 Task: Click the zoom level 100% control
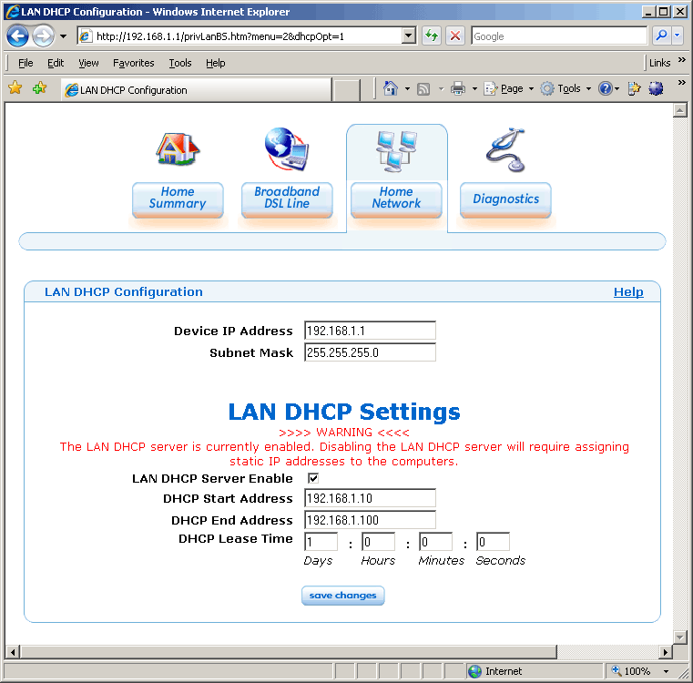coord(637,671)
